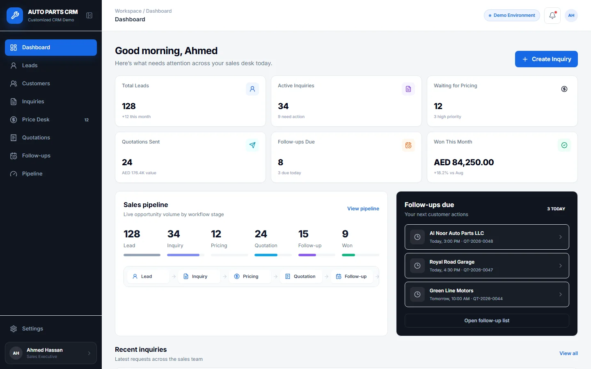This screenshot has width=591, height=369.
Task: Click the Inquiry stage progress bar
Action: [186, 255]
